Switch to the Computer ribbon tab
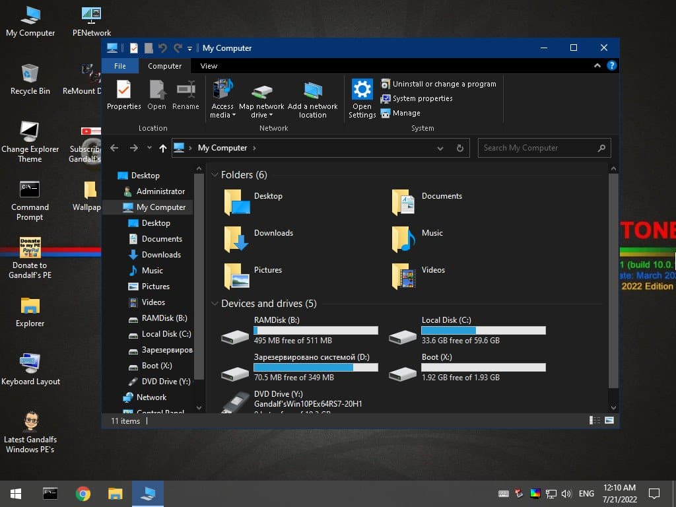This screenshot has width=676, height=507. [x=164, y=66]
